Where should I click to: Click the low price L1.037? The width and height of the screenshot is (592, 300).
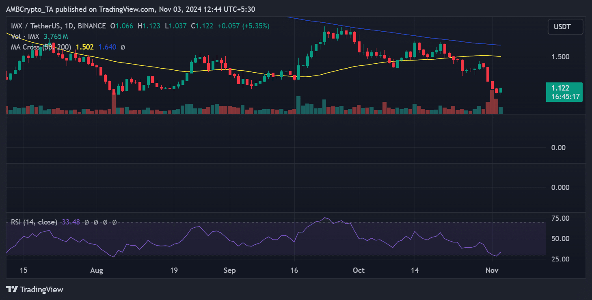point(177,26)
